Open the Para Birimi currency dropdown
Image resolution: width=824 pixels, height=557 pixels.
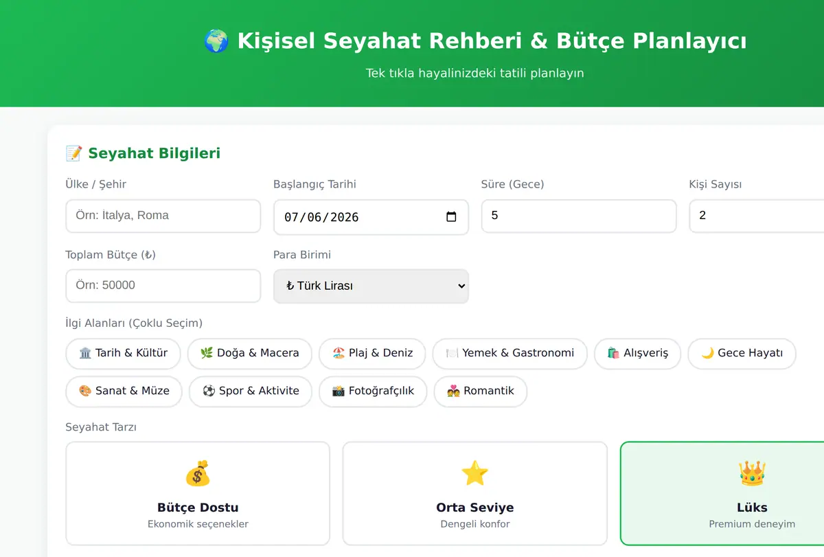click(x=371, y=286)
